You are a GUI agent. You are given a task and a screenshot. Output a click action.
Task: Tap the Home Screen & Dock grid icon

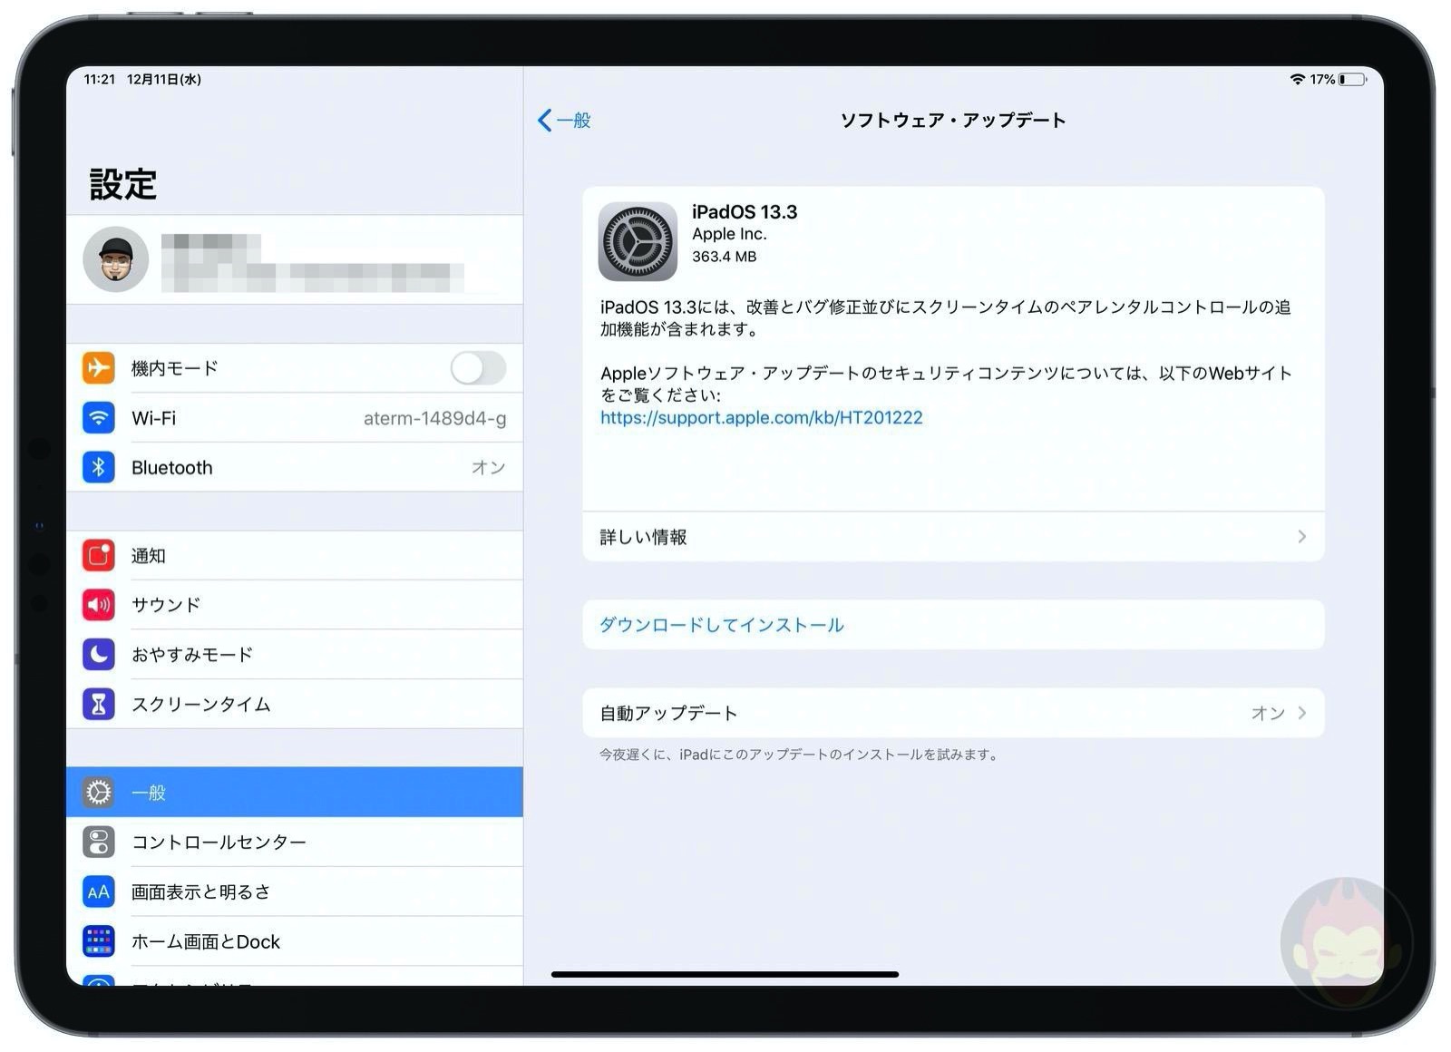(x=99, y=941)
